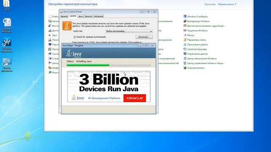This screenshot has width=271, height=152.
Task: Click the Status: Installing Java text
Action: point(79,61)
